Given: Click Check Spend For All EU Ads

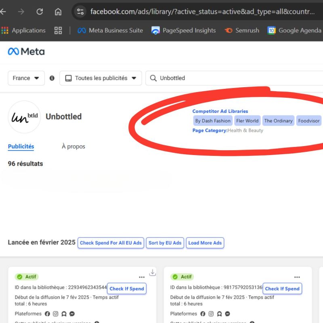Looking at the screenshot, I should coord(111,243).
